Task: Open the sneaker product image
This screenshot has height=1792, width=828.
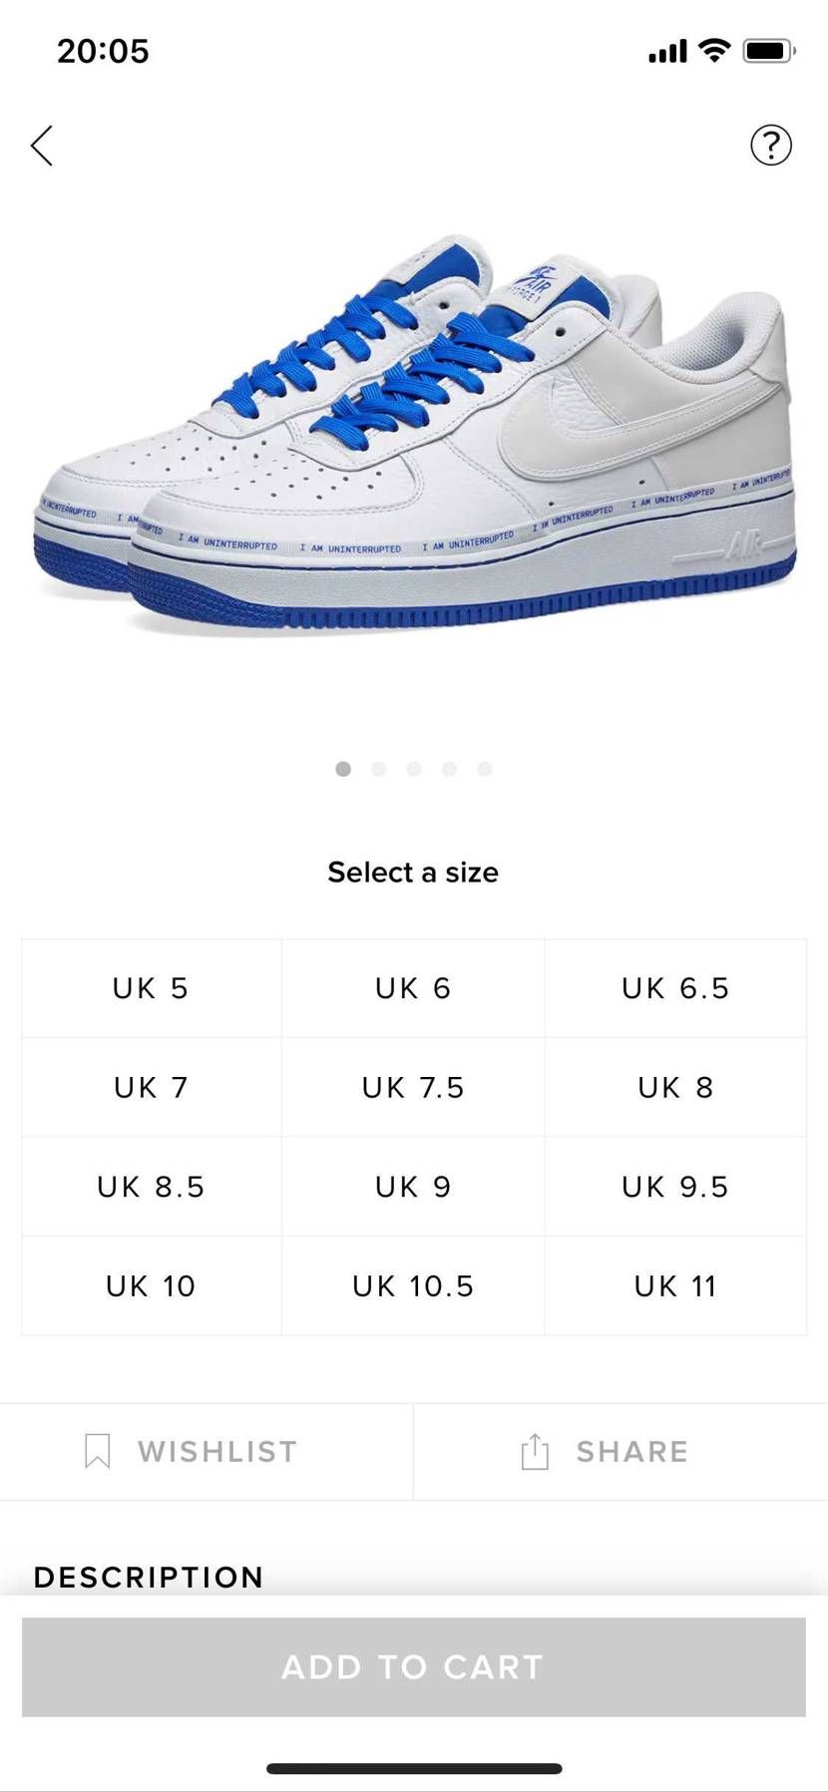Action: [414, 436]
